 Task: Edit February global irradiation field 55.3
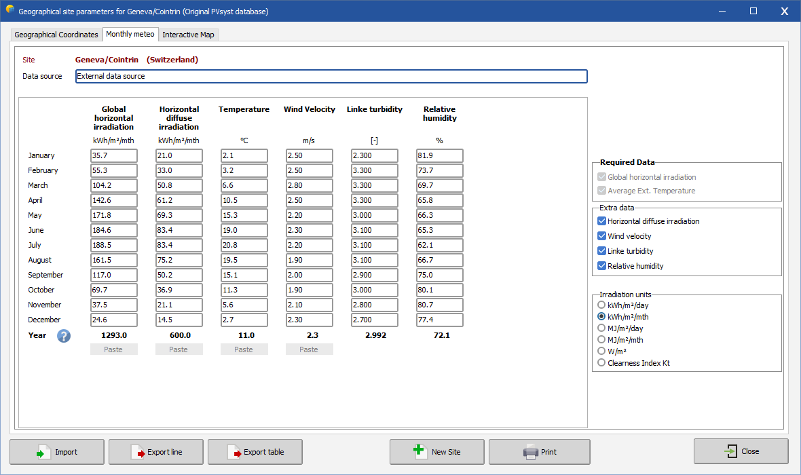(x=114, y=170)
